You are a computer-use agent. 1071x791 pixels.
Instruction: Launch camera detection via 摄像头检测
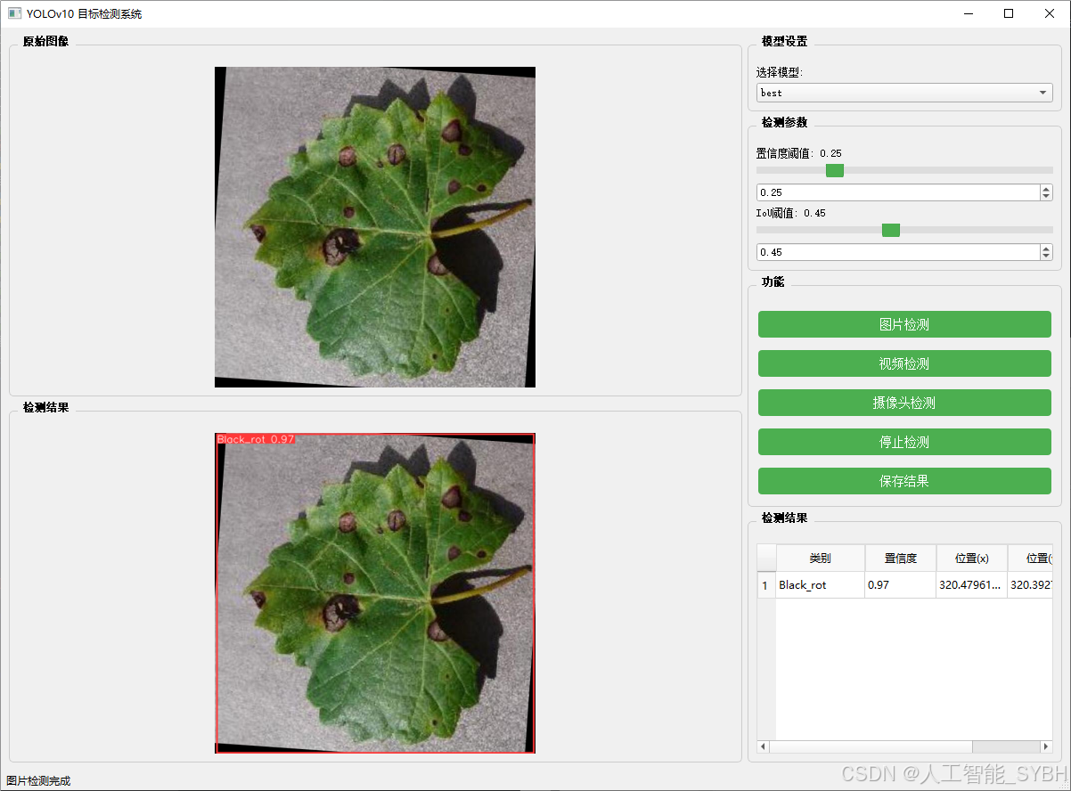click(903, 403)
